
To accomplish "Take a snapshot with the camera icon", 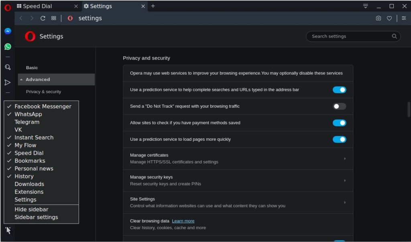I will point(378,18).
